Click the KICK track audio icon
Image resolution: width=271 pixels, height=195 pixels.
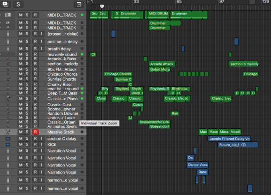pos(8,144)
